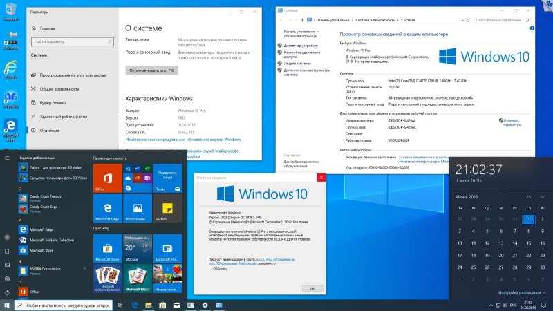553x311 pixels.
Task: Click the Control Panel search field
Action: 503,20
